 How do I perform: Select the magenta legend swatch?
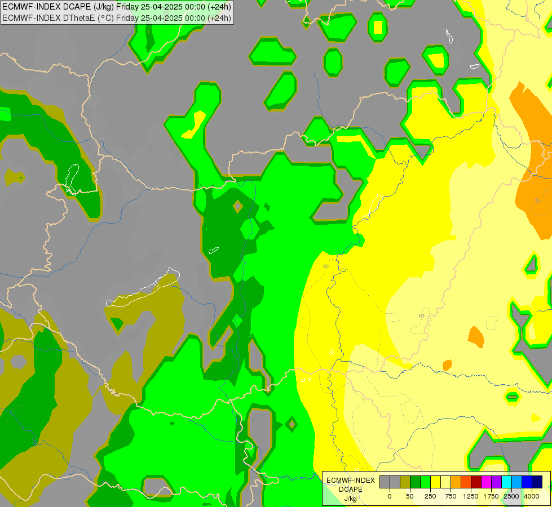(486, 482)
